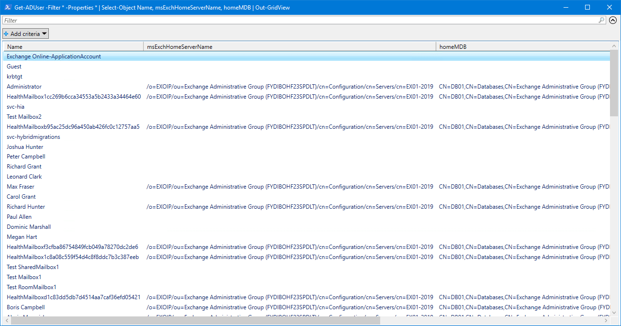Click the horizontal scrollbar right arrow
The height and width of the screenshot is (326, 621).
tap(607, 320)
